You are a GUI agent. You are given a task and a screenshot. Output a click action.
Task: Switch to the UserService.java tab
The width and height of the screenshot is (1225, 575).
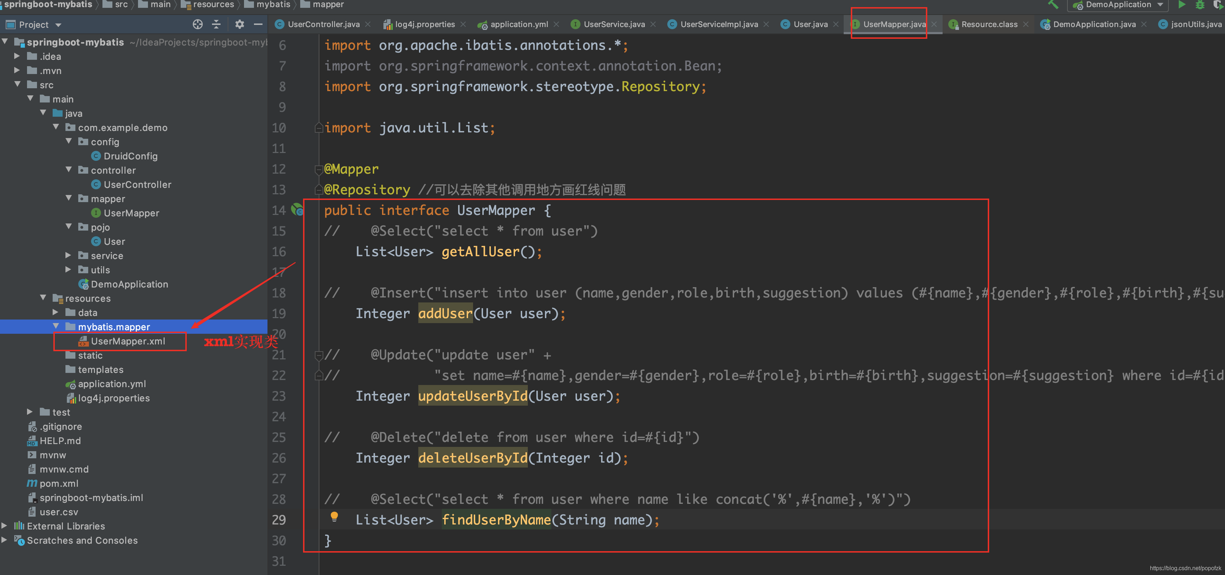[614, 24]
